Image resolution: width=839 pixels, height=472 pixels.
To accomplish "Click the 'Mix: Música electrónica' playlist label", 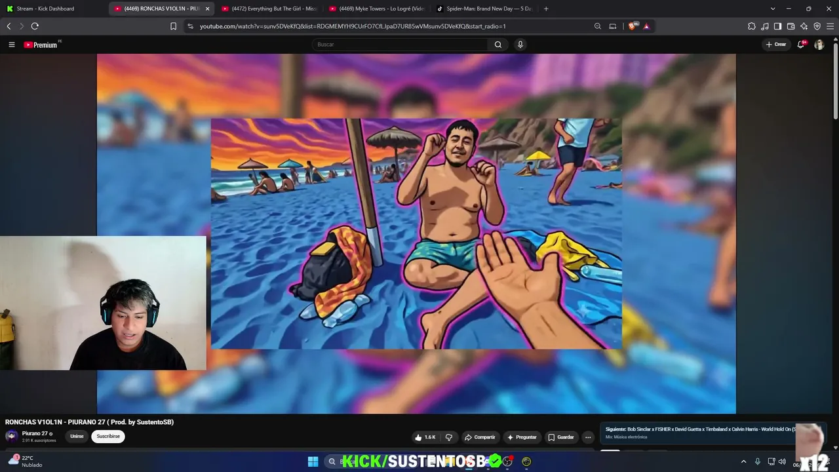I will tap(626, 437).
